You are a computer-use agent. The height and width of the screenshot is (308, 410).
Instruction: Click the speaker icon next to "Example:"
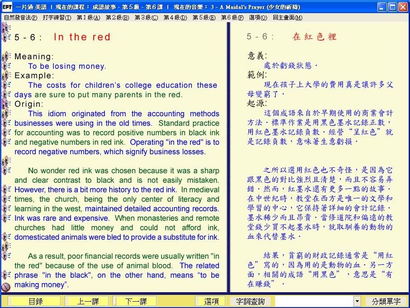click(x=6, y=76)
